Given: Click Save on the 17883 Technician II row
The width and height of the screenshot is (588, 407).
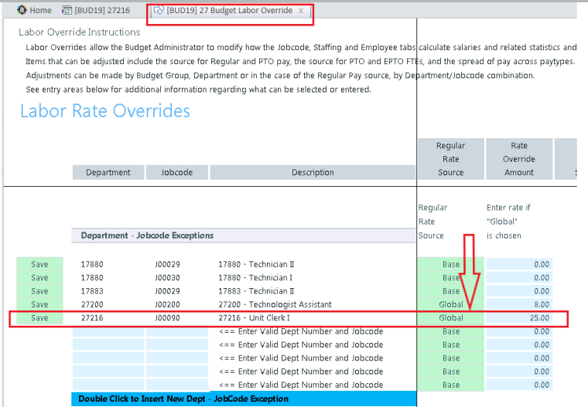Looking at the screenshot, I should click(x=39, y=291).
